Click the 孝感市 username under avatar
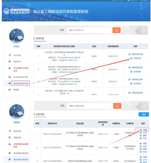 click(x=16, y=46)
